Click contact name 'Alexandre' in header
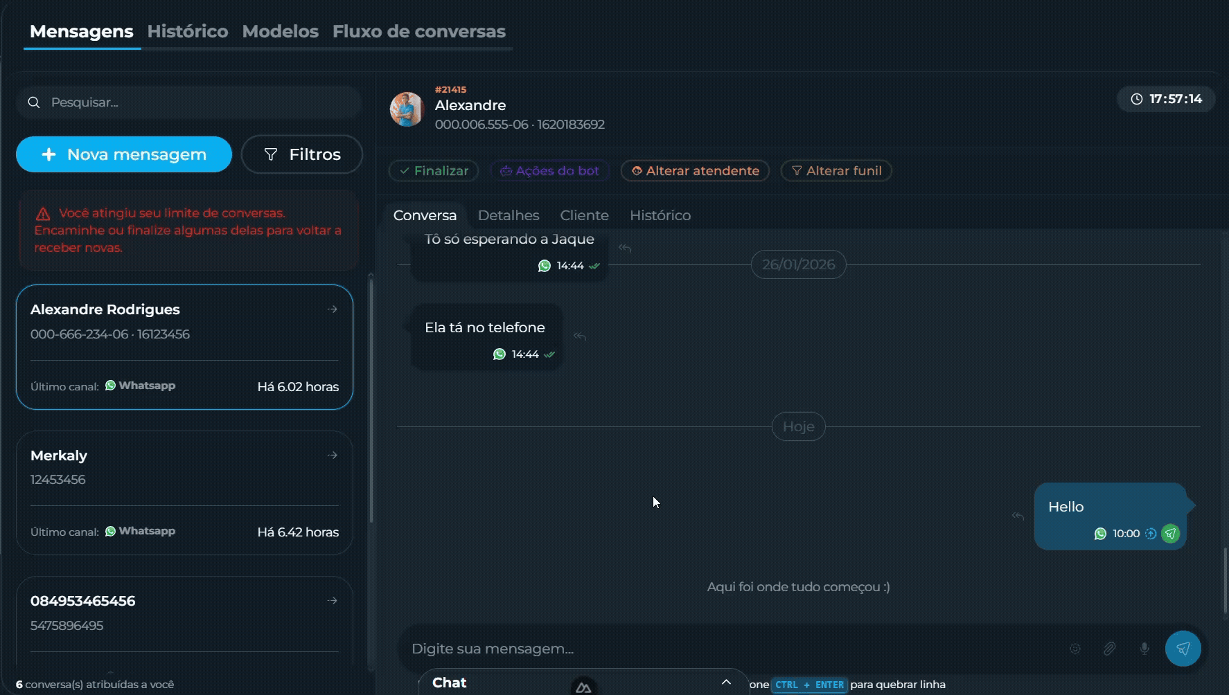Viewport: 1229px width, 695px height. coord(470,106)
